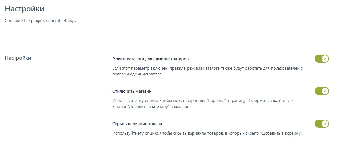349x148 pixels.
Task: Click checkmark knob on Режим каталога toggle
Action: (325, 59)
